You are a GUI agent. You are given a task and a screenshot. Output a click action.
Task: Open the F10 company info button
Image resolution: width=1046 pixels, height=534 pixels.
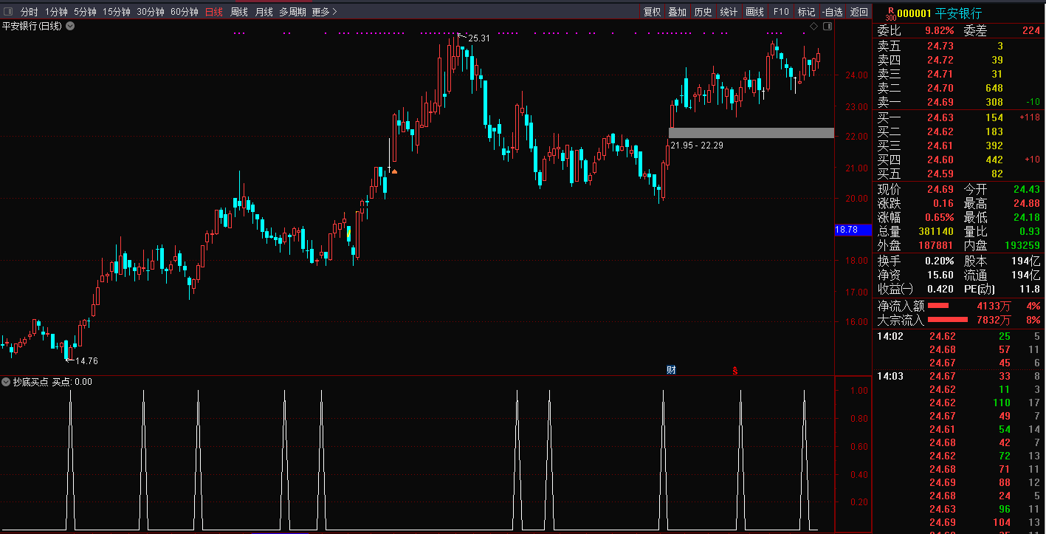point(781,12)
